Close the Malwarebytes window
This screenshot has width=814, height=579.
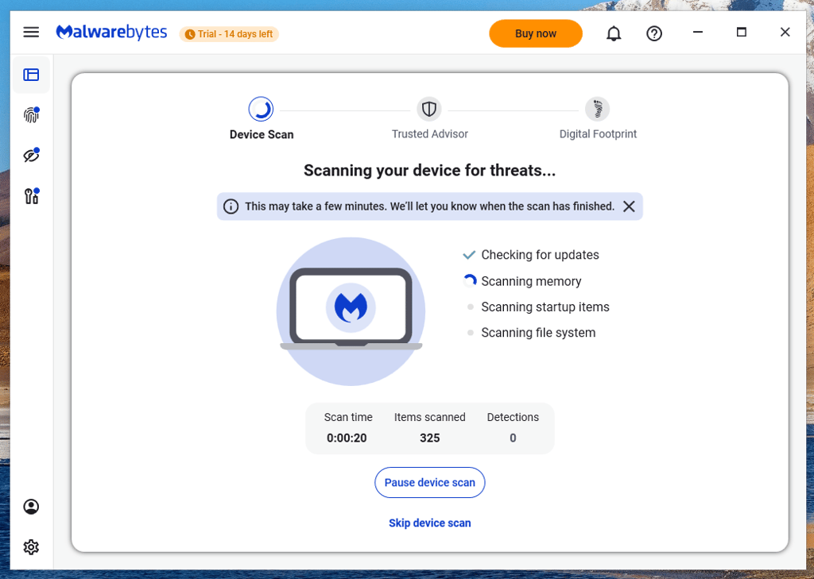[785, 32]
